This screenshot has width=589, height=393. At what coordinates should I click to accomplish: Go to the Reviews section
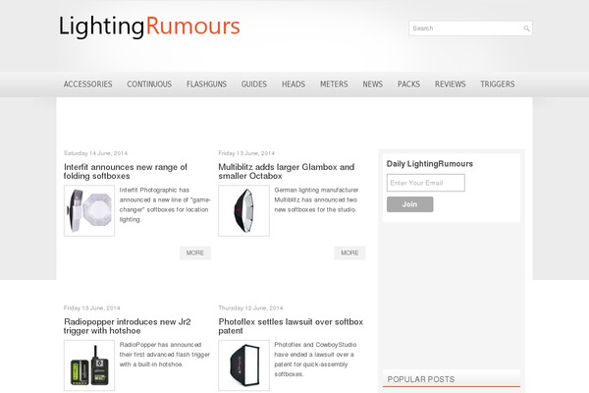tap(450, 84)
